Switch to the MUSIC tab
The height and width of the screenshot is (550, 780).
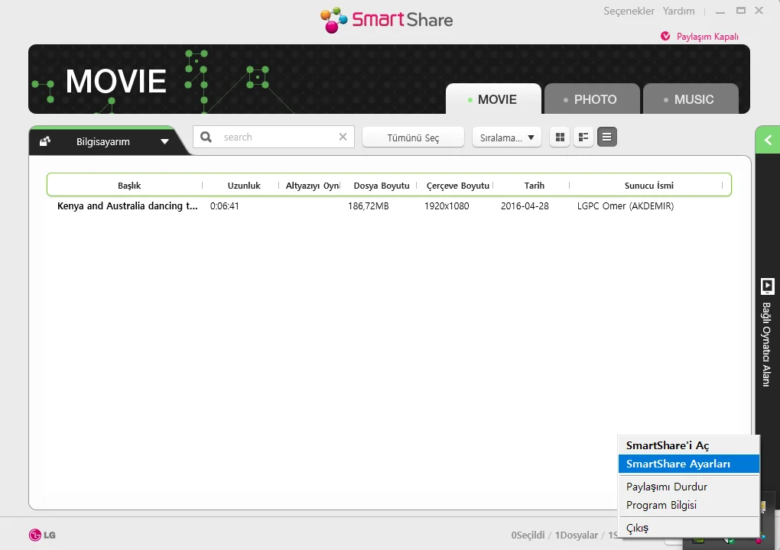691,99
